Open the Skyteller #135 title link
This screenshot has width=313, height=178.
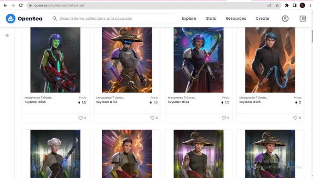(x=35, y=102)
